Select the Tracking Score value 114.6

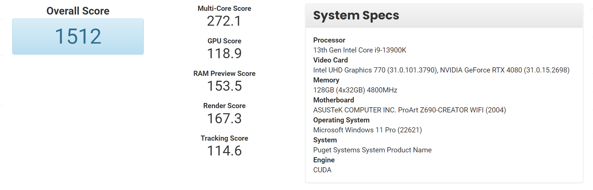[224, 151]
